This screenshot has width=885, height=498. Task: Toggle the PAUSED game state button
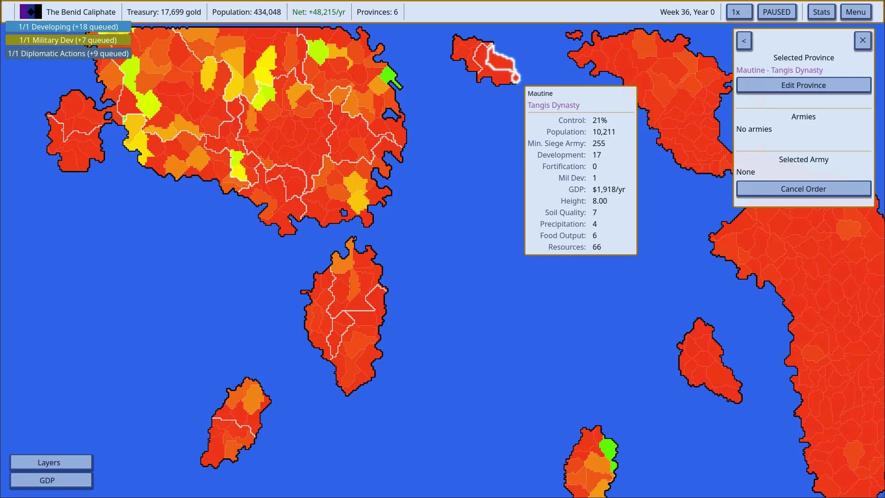pyautogui.click(x=777, y=12)
